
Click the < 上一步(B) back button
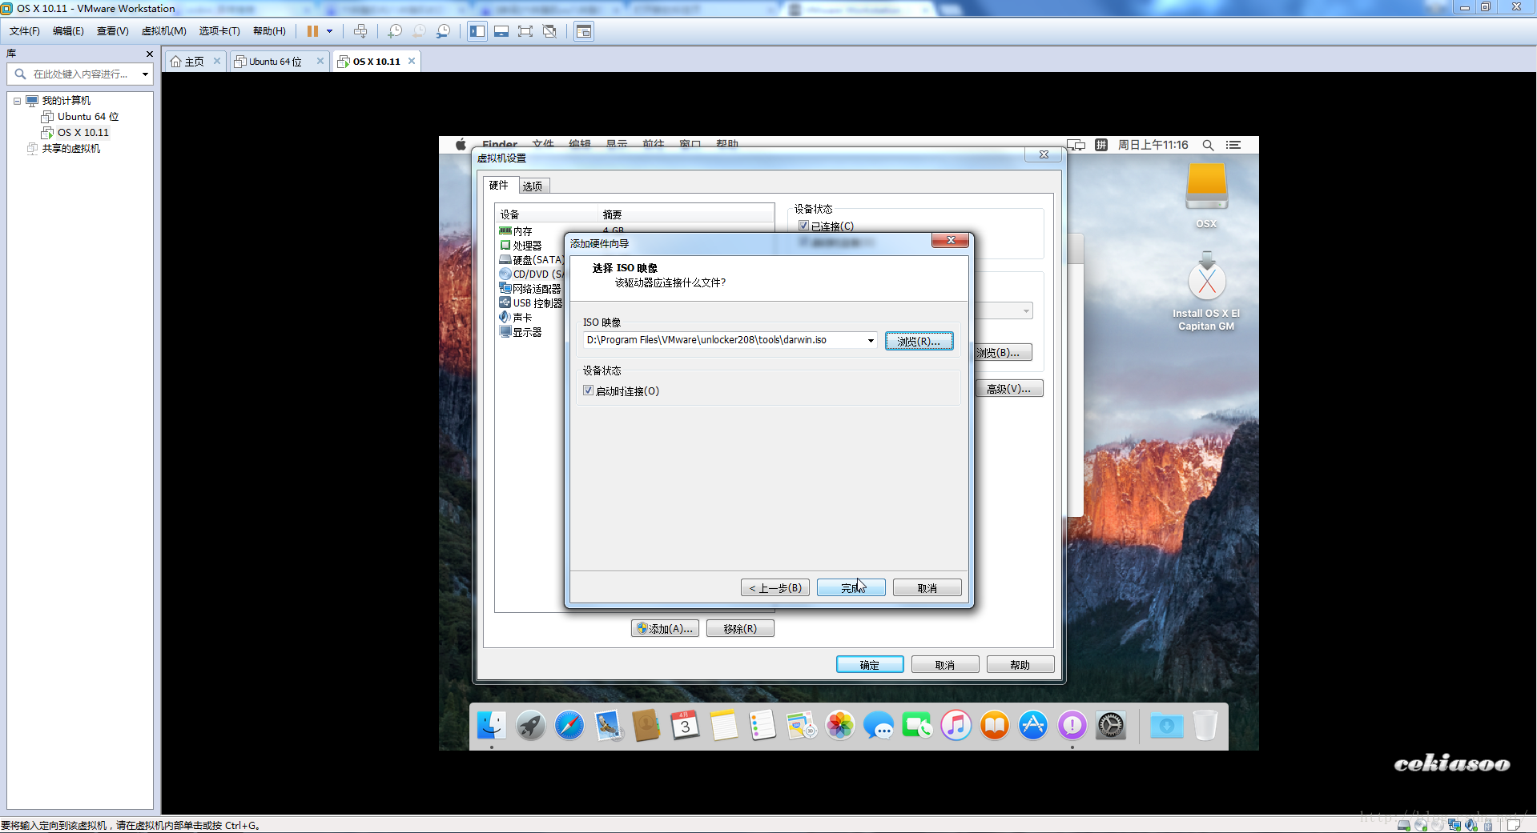[775, 588]
